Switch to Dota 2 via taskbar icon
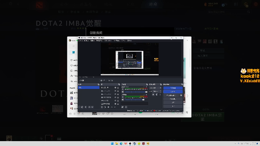Viewport: 260px width, 146px height. point(143,143)
